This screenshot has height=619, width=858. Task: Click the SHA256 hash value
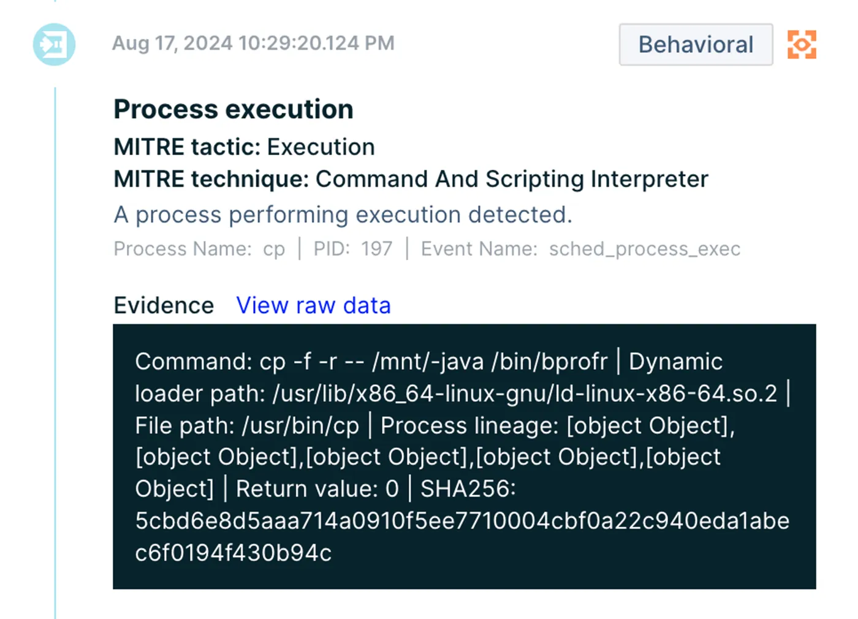(x=462, y=536)
